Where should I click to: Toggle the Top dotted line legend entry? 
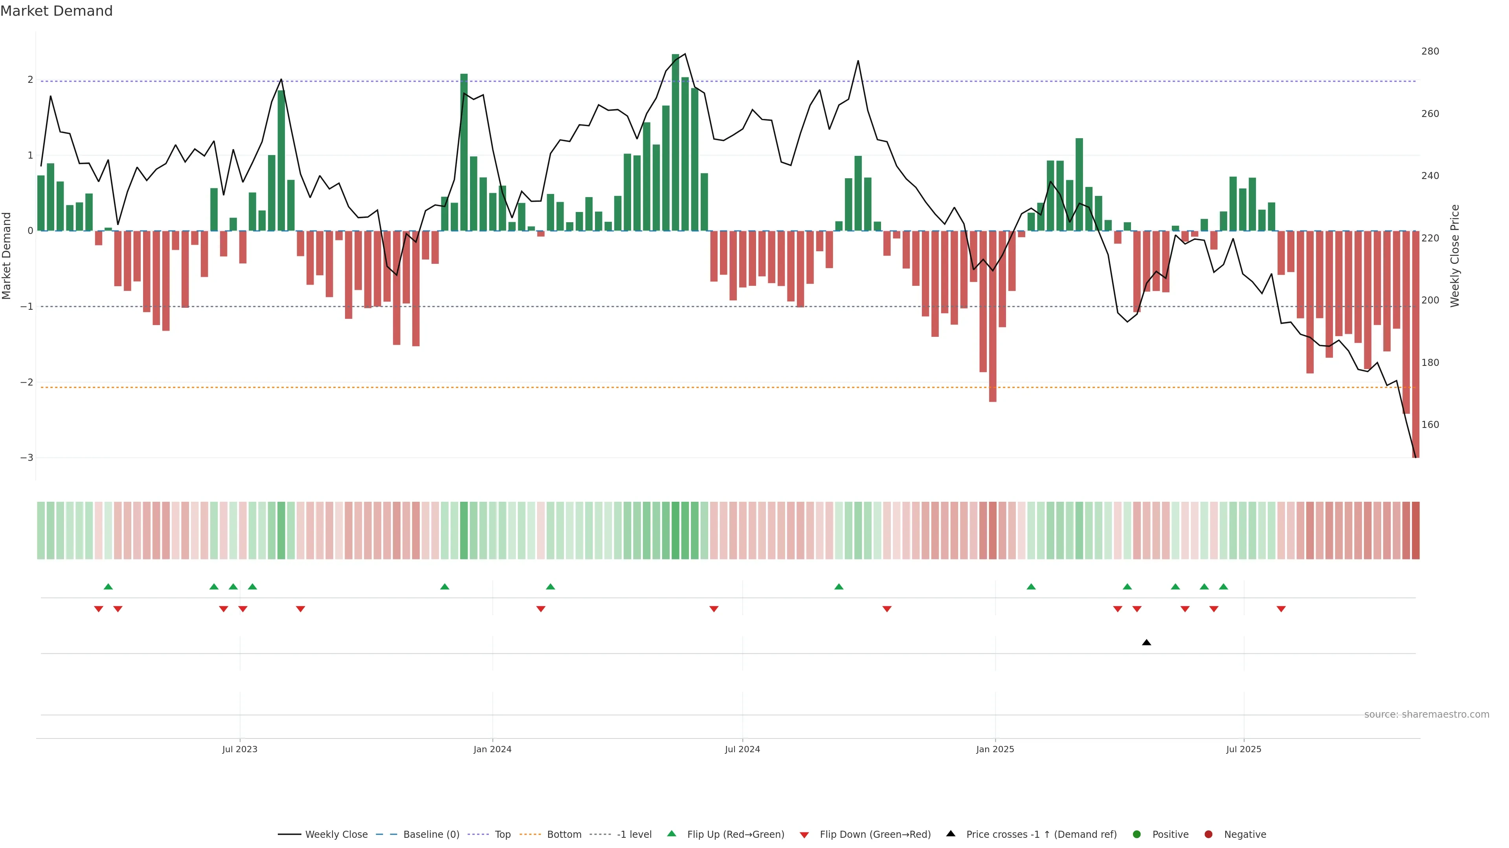502,834
